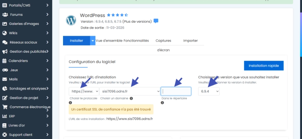Click the Réseaux sociaux chat icon
302x139 pixels.
coord(5,42)
